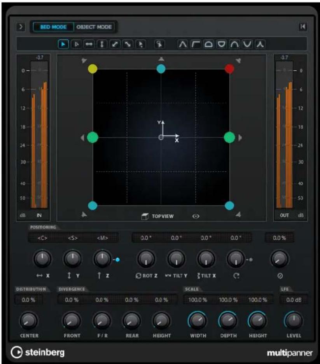Toggle the blue dot beside Z knob

click(117, 260)
